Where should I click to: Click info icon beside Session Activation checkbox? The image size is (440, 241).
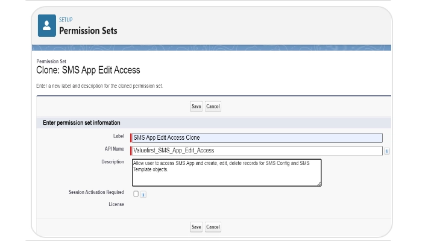(x=144, y=194)
